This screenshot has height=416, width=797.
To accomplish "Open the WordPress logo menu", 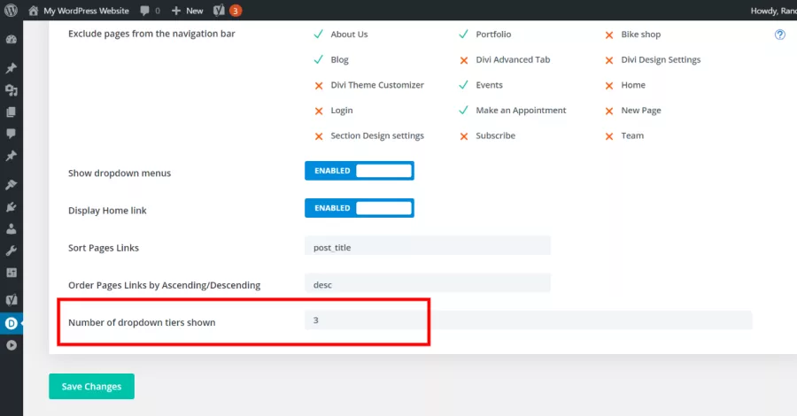I will click(11, 10).
